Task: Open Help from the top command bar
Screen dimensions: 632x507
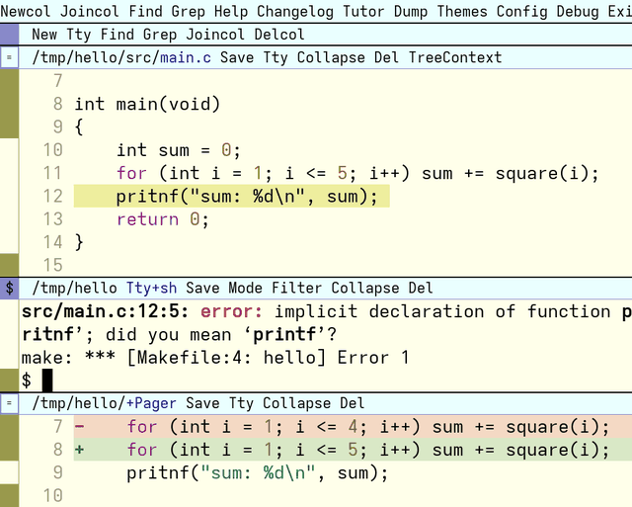Action: point(231,11)
